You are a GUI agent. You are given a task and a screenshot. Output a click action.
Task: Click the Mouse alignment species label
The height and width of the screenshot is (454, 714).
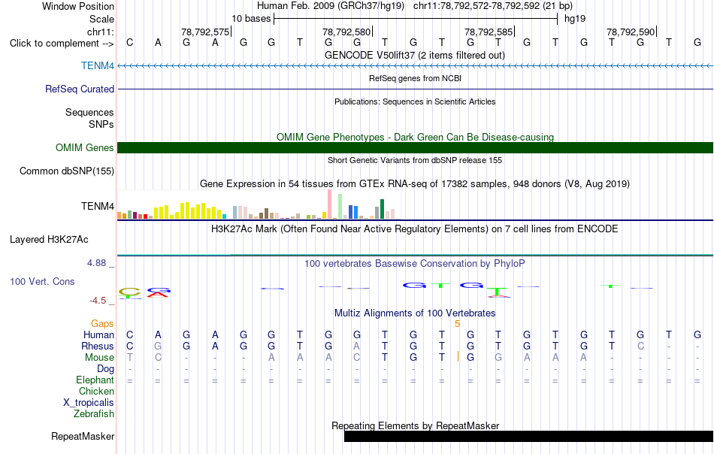coord(99,358)
